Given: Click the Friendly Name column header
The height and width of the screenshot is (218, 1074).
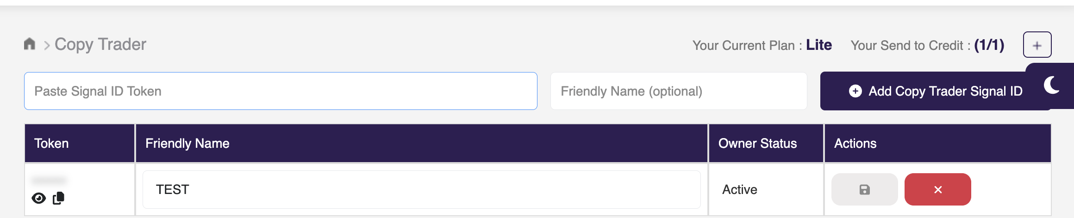Looking at the screenshot, I should [187, 143].
